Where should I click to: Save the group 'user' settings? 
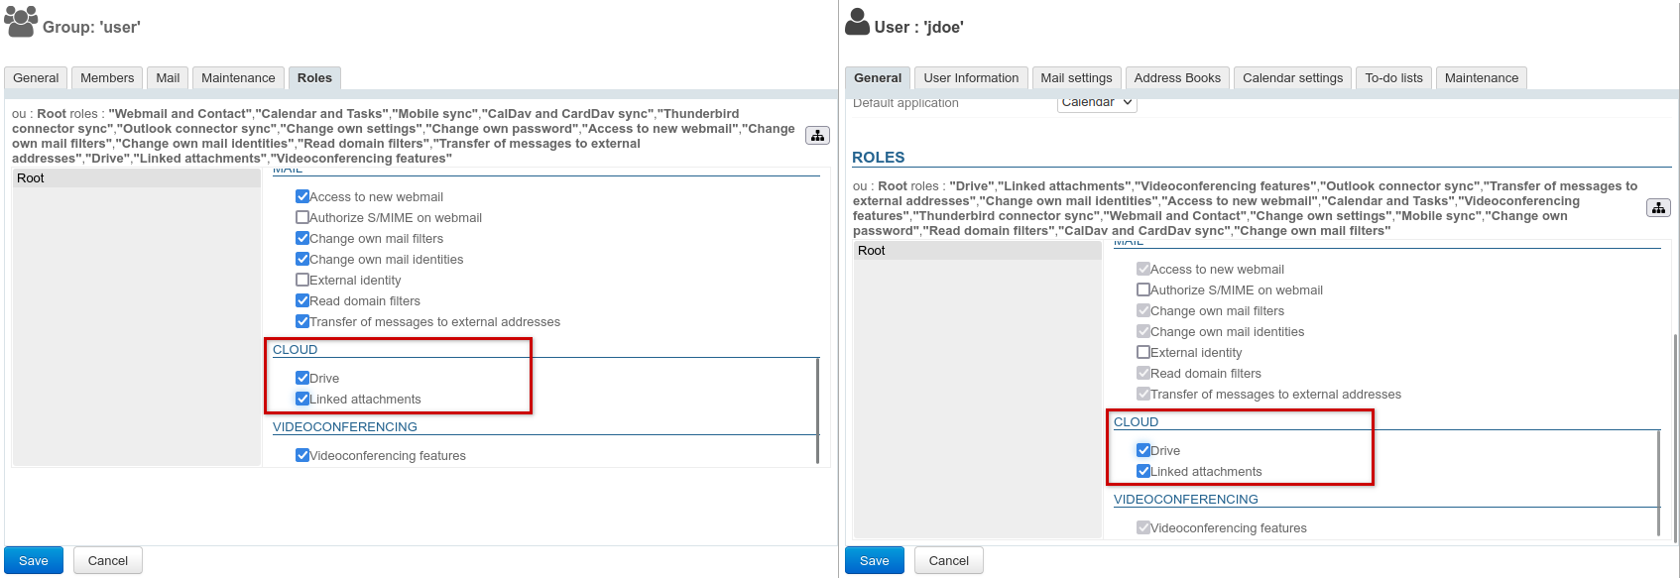click(34, 560)
